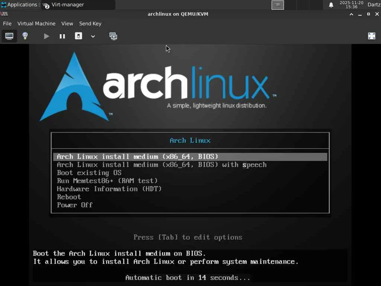
Task: Open the notification bell in panel
Action: pyautogui.click(x=331, y=5)
